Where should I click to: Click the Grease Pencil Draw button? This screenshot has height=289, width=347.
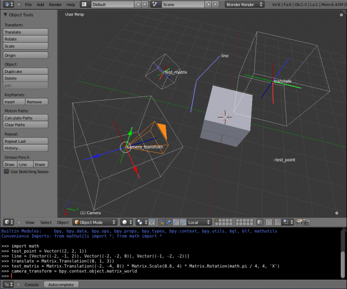point(10,165)
